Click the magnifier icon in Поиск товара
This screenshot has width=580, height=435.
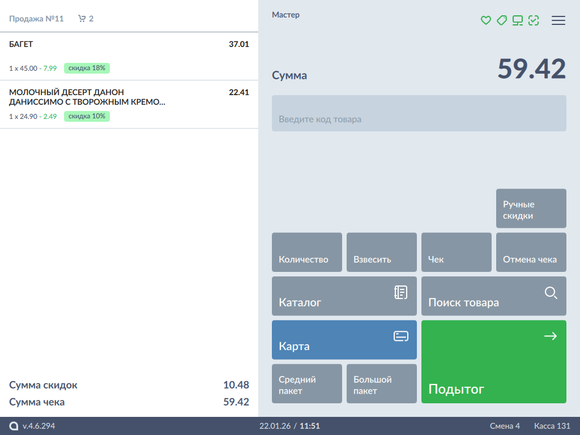[551, 293]
